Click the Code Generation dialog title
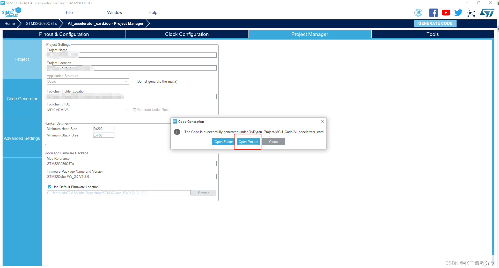Screen dimensions: 499x268 [x=191, y=121]
